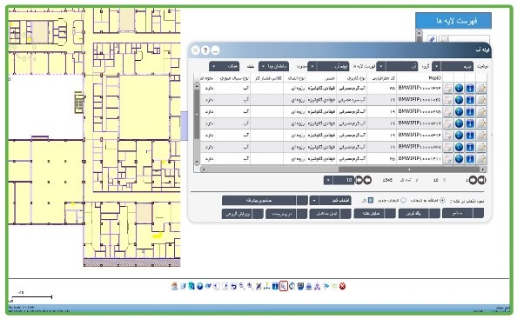Screen dimensions: 517x319
Task: Select the zoom out magnifier tool
Action: pos(242,286)
